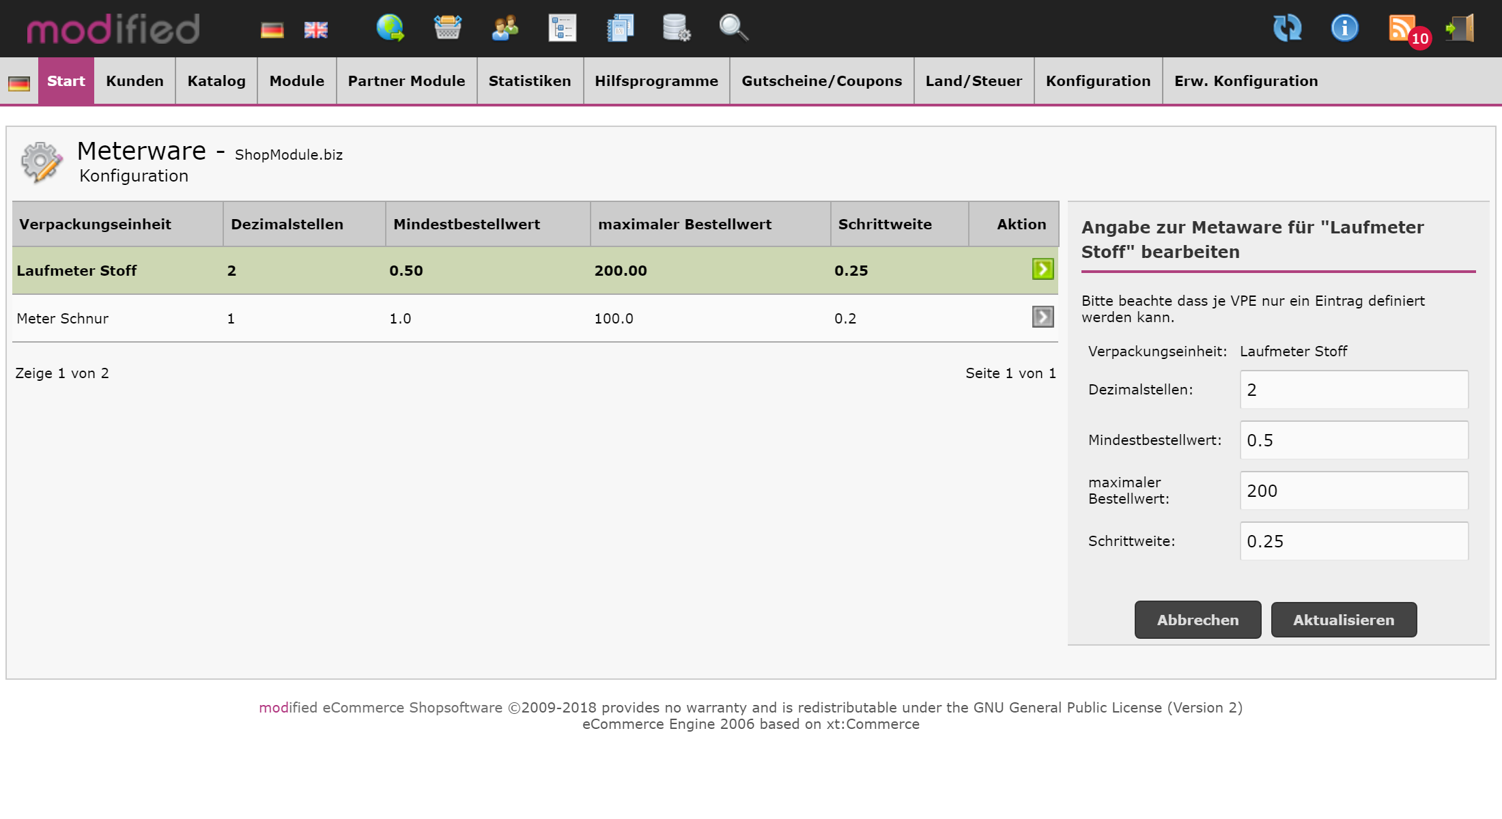Edit Laufmeter Stoff via its green arrow icon
Screen dimensions: 1502x819
1043,270
